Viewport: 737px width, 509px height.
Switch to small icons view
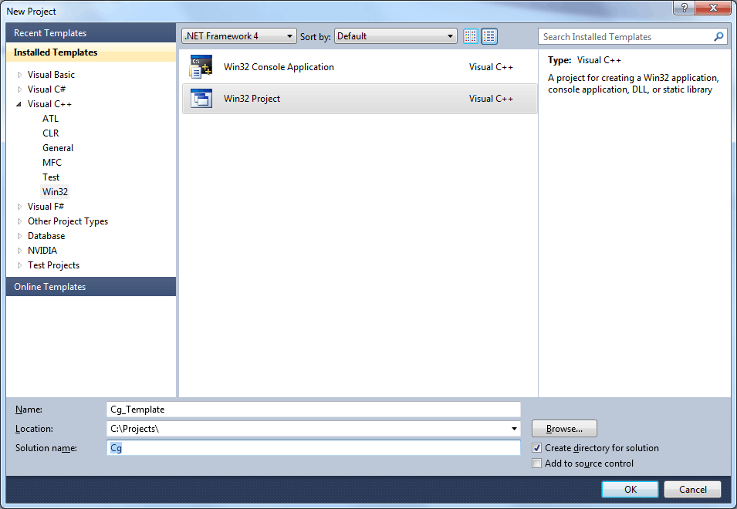click(x=471, y=36)
